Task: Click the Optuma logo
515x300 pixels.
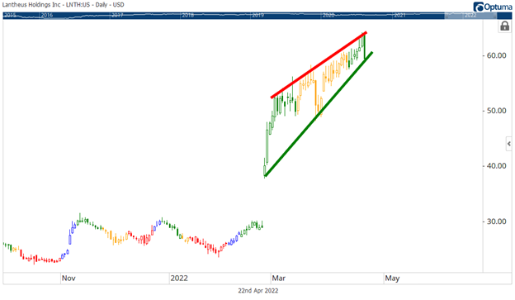Action: coord(493,7)
